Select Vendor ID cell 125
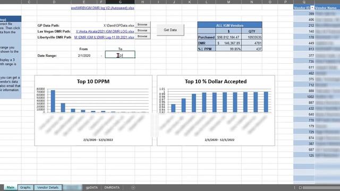The image size is (340, 191). click(304, 155)
